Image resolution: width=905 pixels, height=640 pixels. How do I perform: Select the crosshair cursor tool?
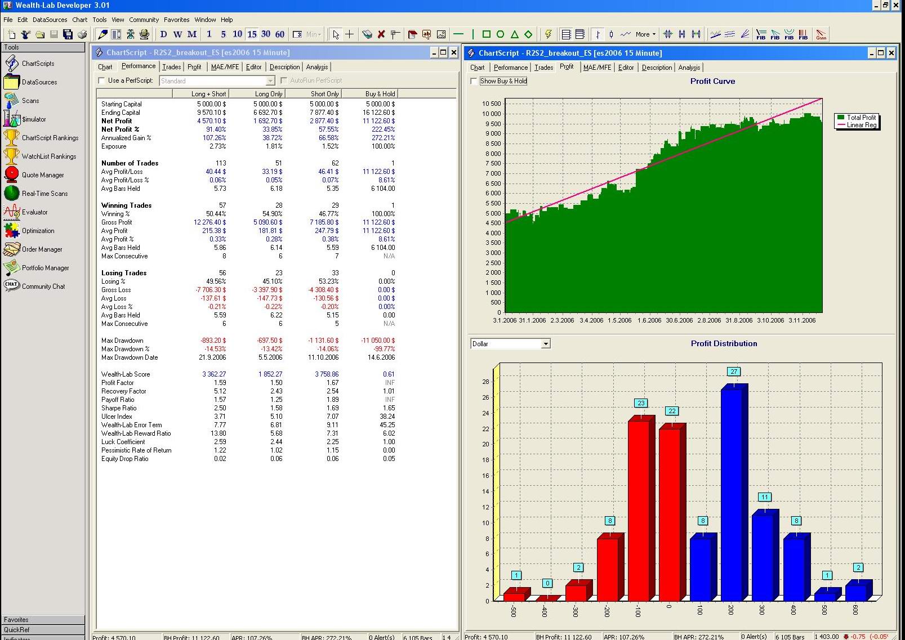click(x=350, y=34)
